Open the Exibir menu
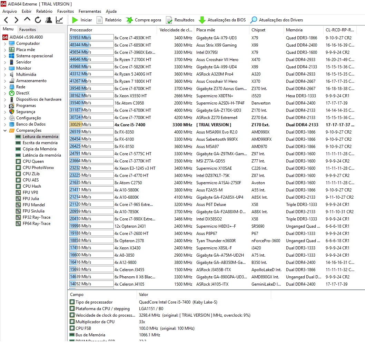Screen dimensions: 365x346 (27, 11)
